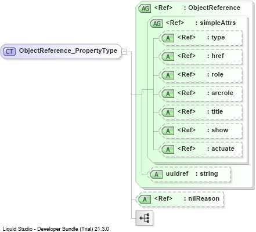Click the sequence compositor tree icon at bottom
256x232 pixels.
click(144, 218)
